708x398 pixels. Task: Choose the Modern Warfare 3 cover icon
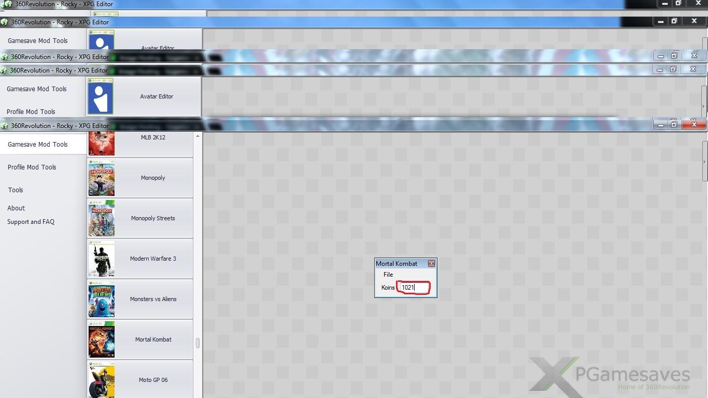point(102,259)
